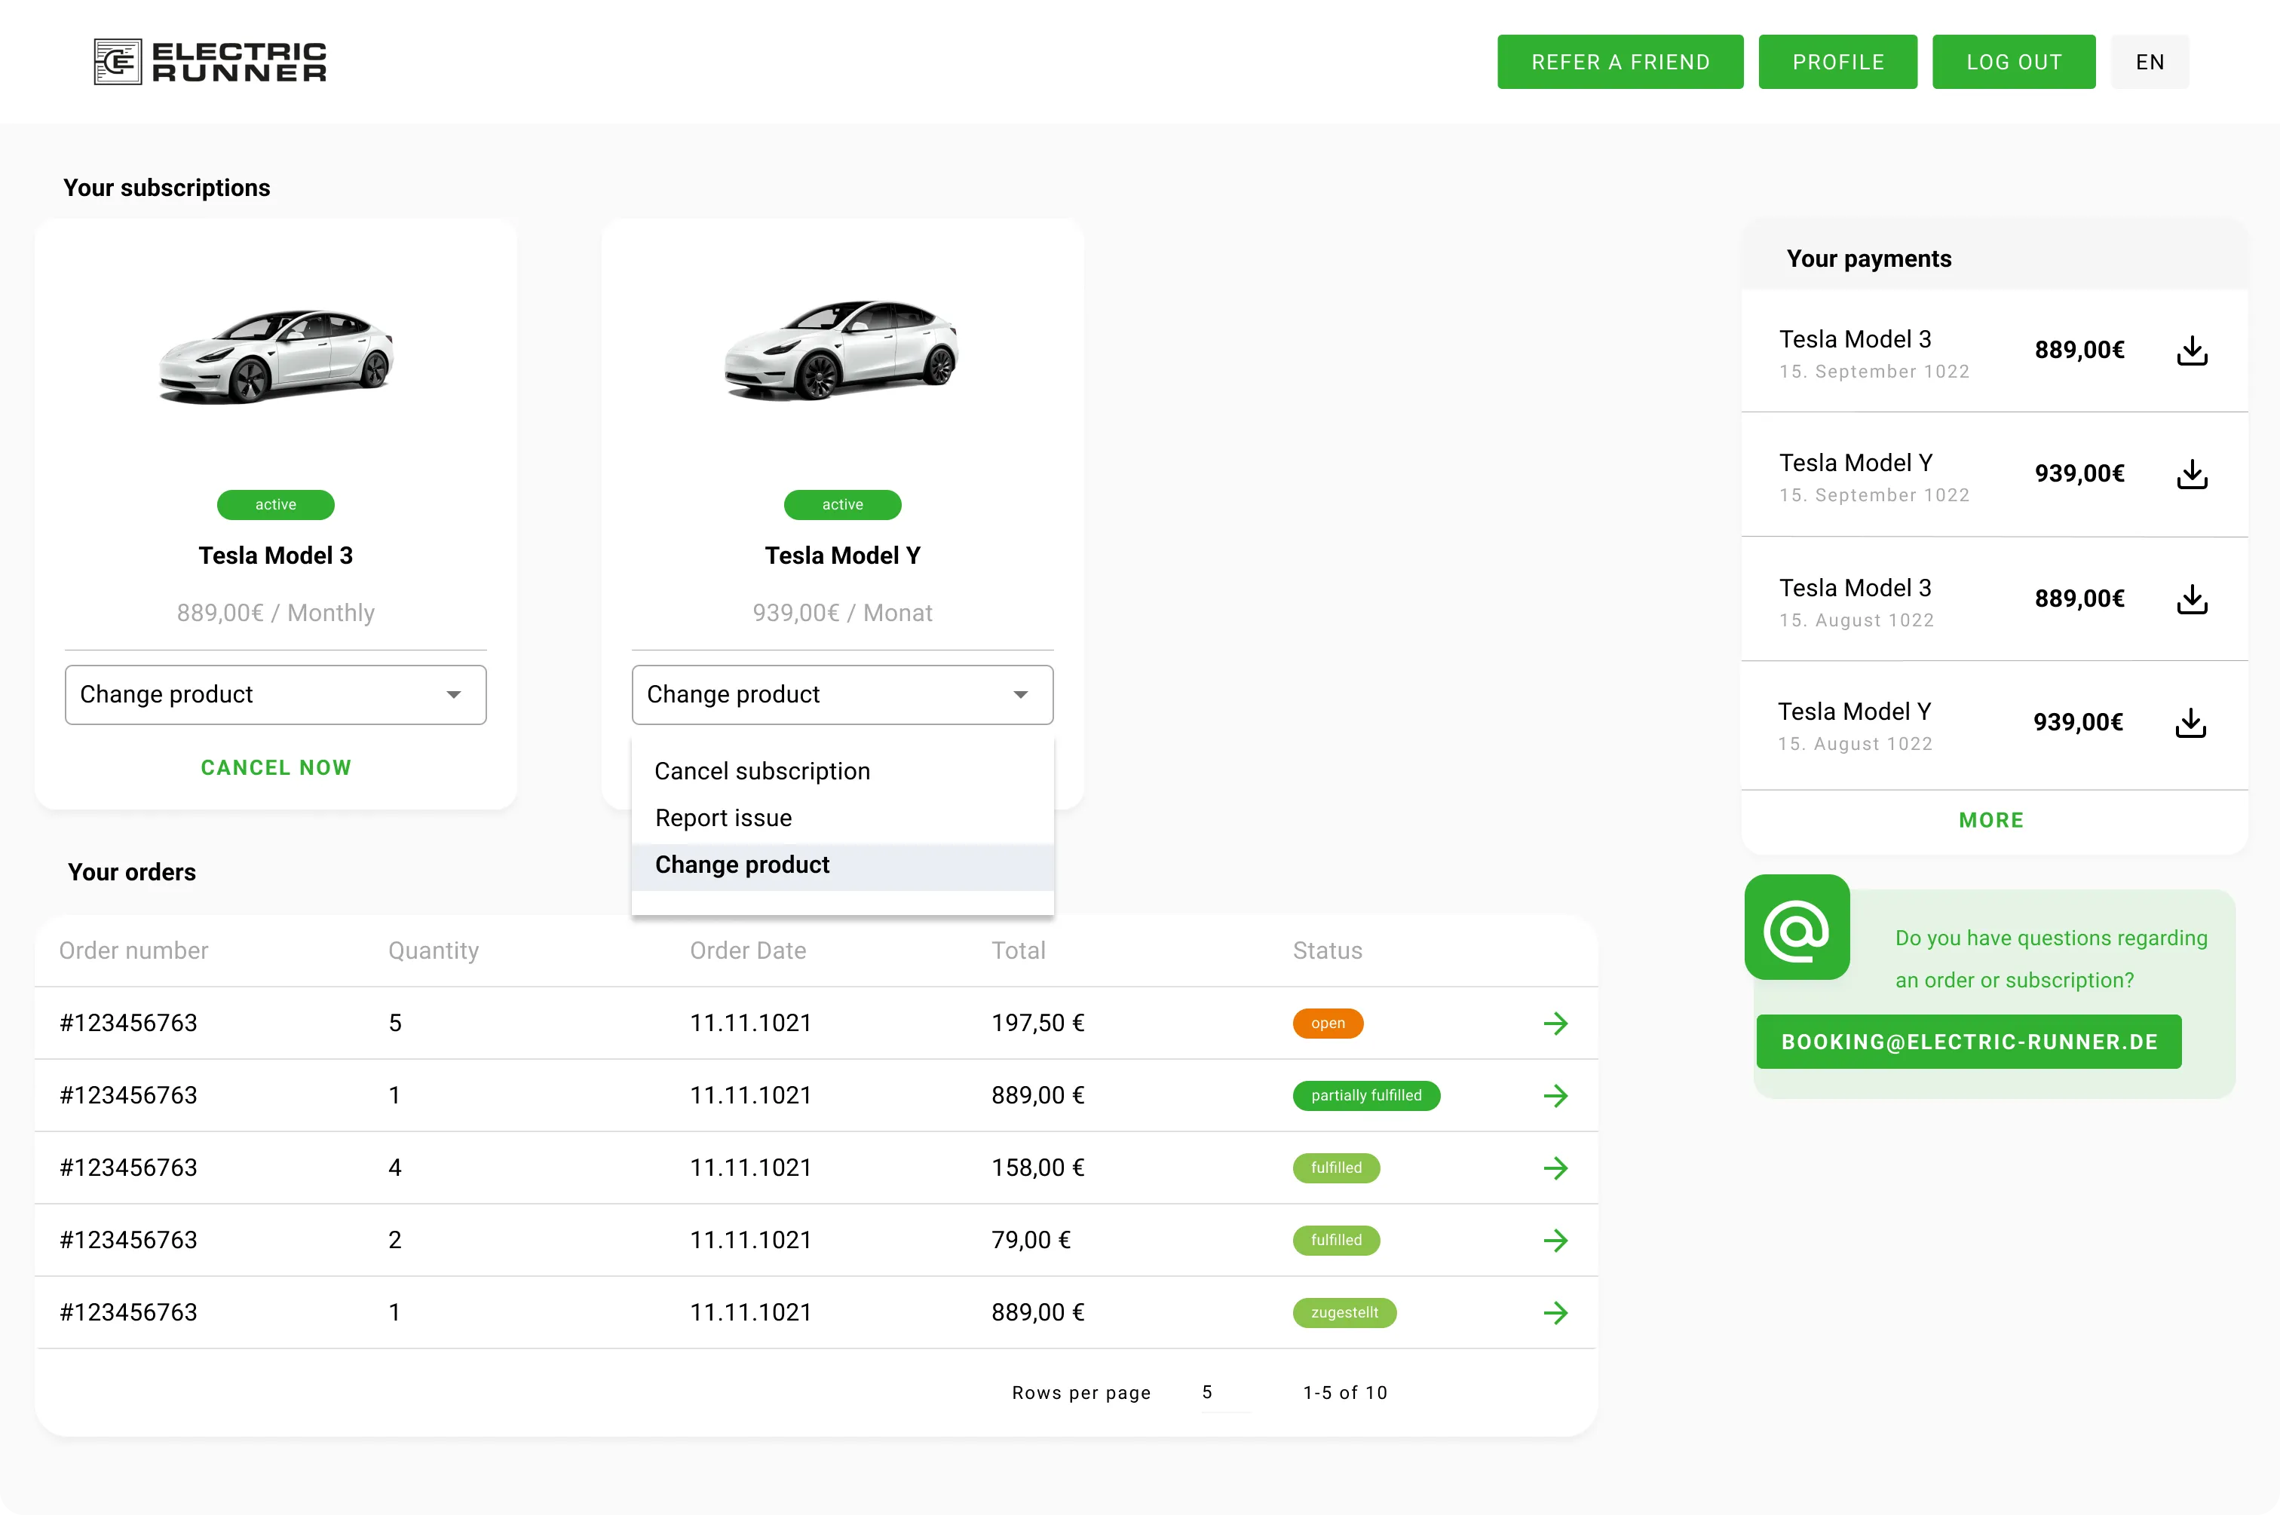Screen dimensions: 2280x1515
Task: Click the active badge on Tesla Model Y
Action: pyautogui.click(x=842, y=504)
